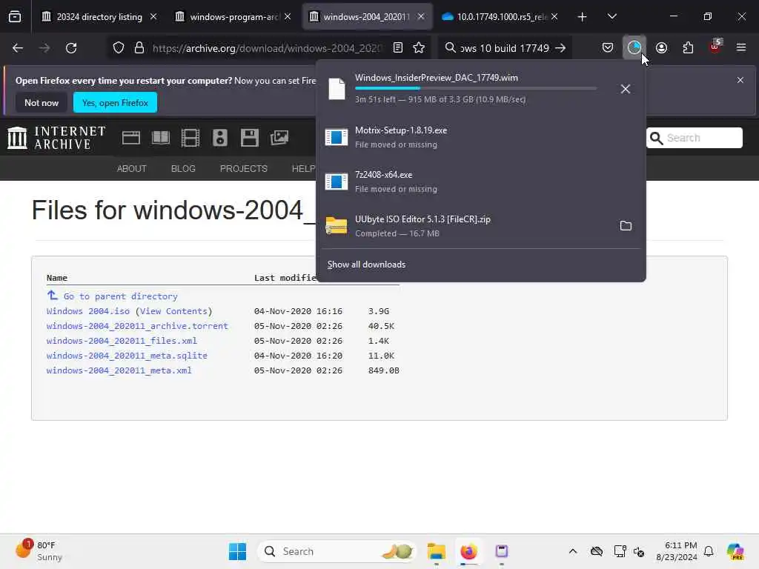Click the Internet Archive logo
The image size is (759, 569).
[56, 138]
